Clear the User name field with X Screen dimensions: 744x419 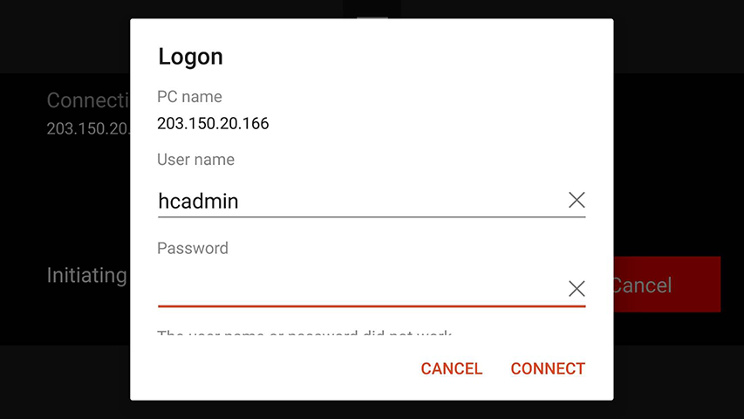[577, 200]
